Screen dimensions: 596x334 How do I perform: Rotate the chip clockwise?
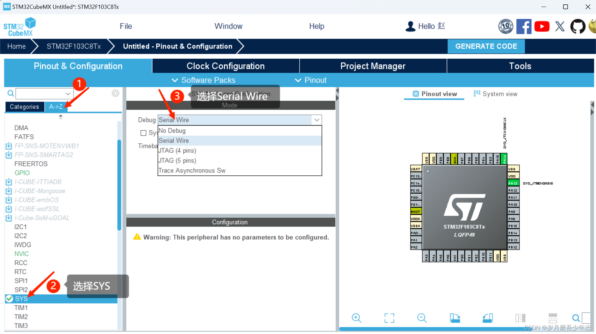click(455, 318)
